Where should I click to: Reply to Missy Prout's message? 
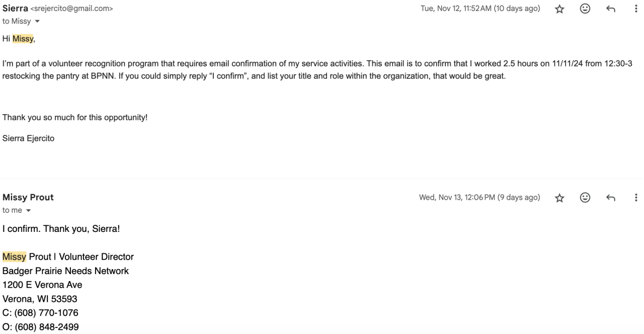click(610, 198)
